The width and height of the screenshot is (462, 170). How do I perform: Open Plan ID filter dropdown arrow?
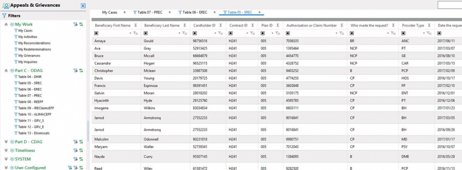point(273,33)
